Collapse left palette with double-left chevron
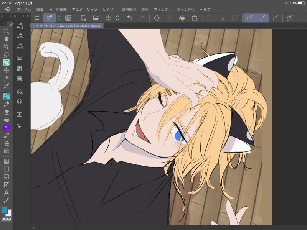Screen dimensions: 307x230 point(2,16)
